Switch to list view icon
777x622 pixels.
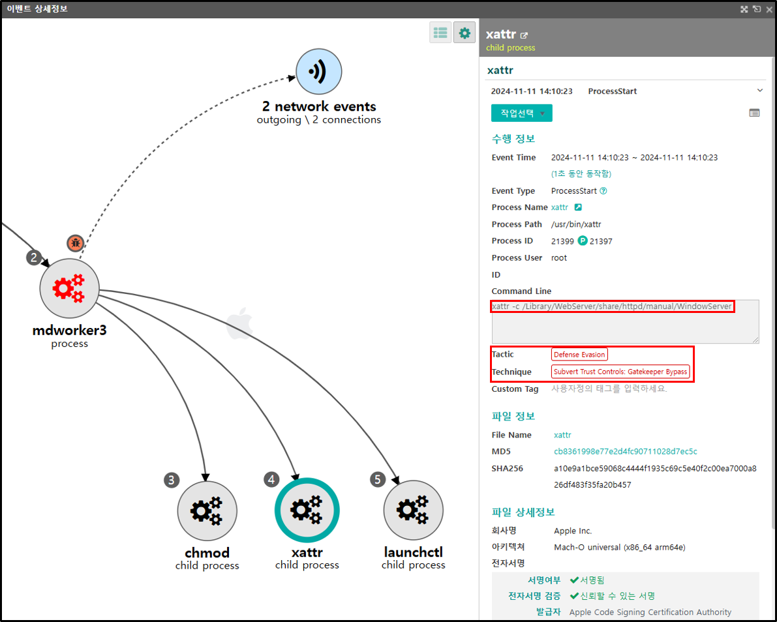(x=440, y=33)
